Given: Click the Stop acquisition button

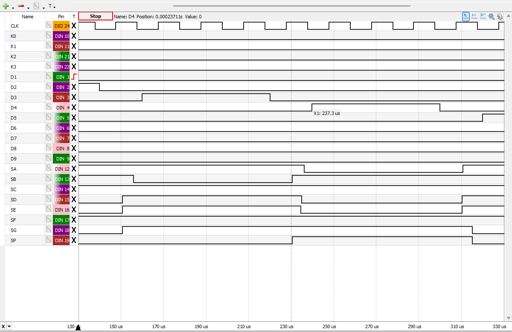Looking at the screenshot, I should point(96,16).
